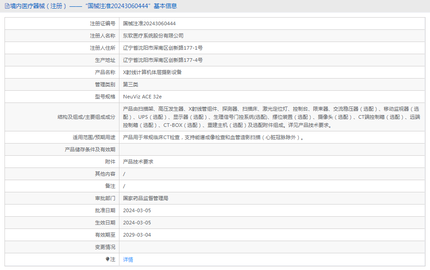
Task: Click the 产品名称 label
Action: [x=105, y=72]
